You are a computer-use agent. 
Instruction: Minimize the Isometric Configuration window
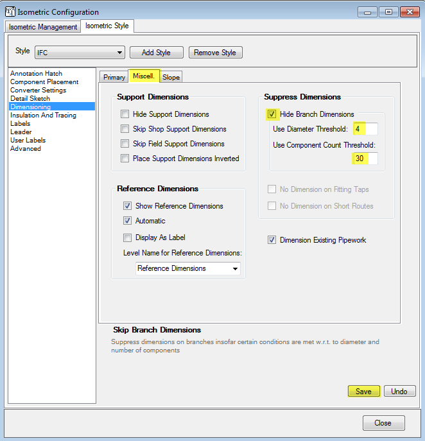point(367,12)
